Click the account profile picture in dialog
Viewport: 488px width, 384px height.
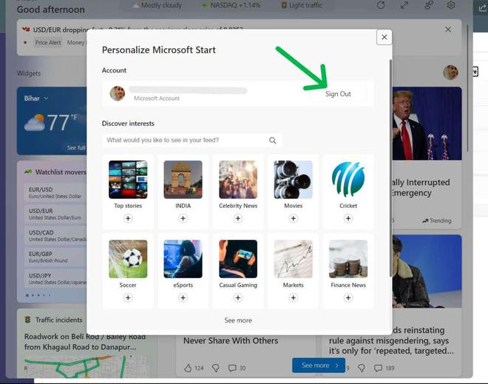pos(118,93)
